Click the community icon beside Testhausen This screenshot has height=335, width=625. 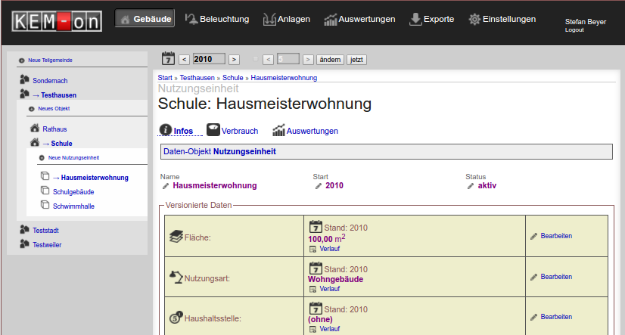click(25, 94)
